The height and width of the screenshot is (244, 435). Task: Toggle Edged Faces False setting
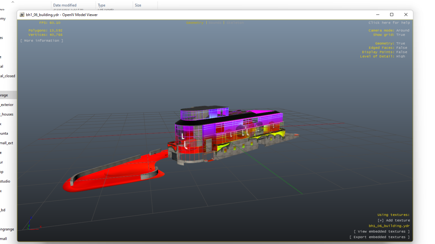[x=388, y=48]
